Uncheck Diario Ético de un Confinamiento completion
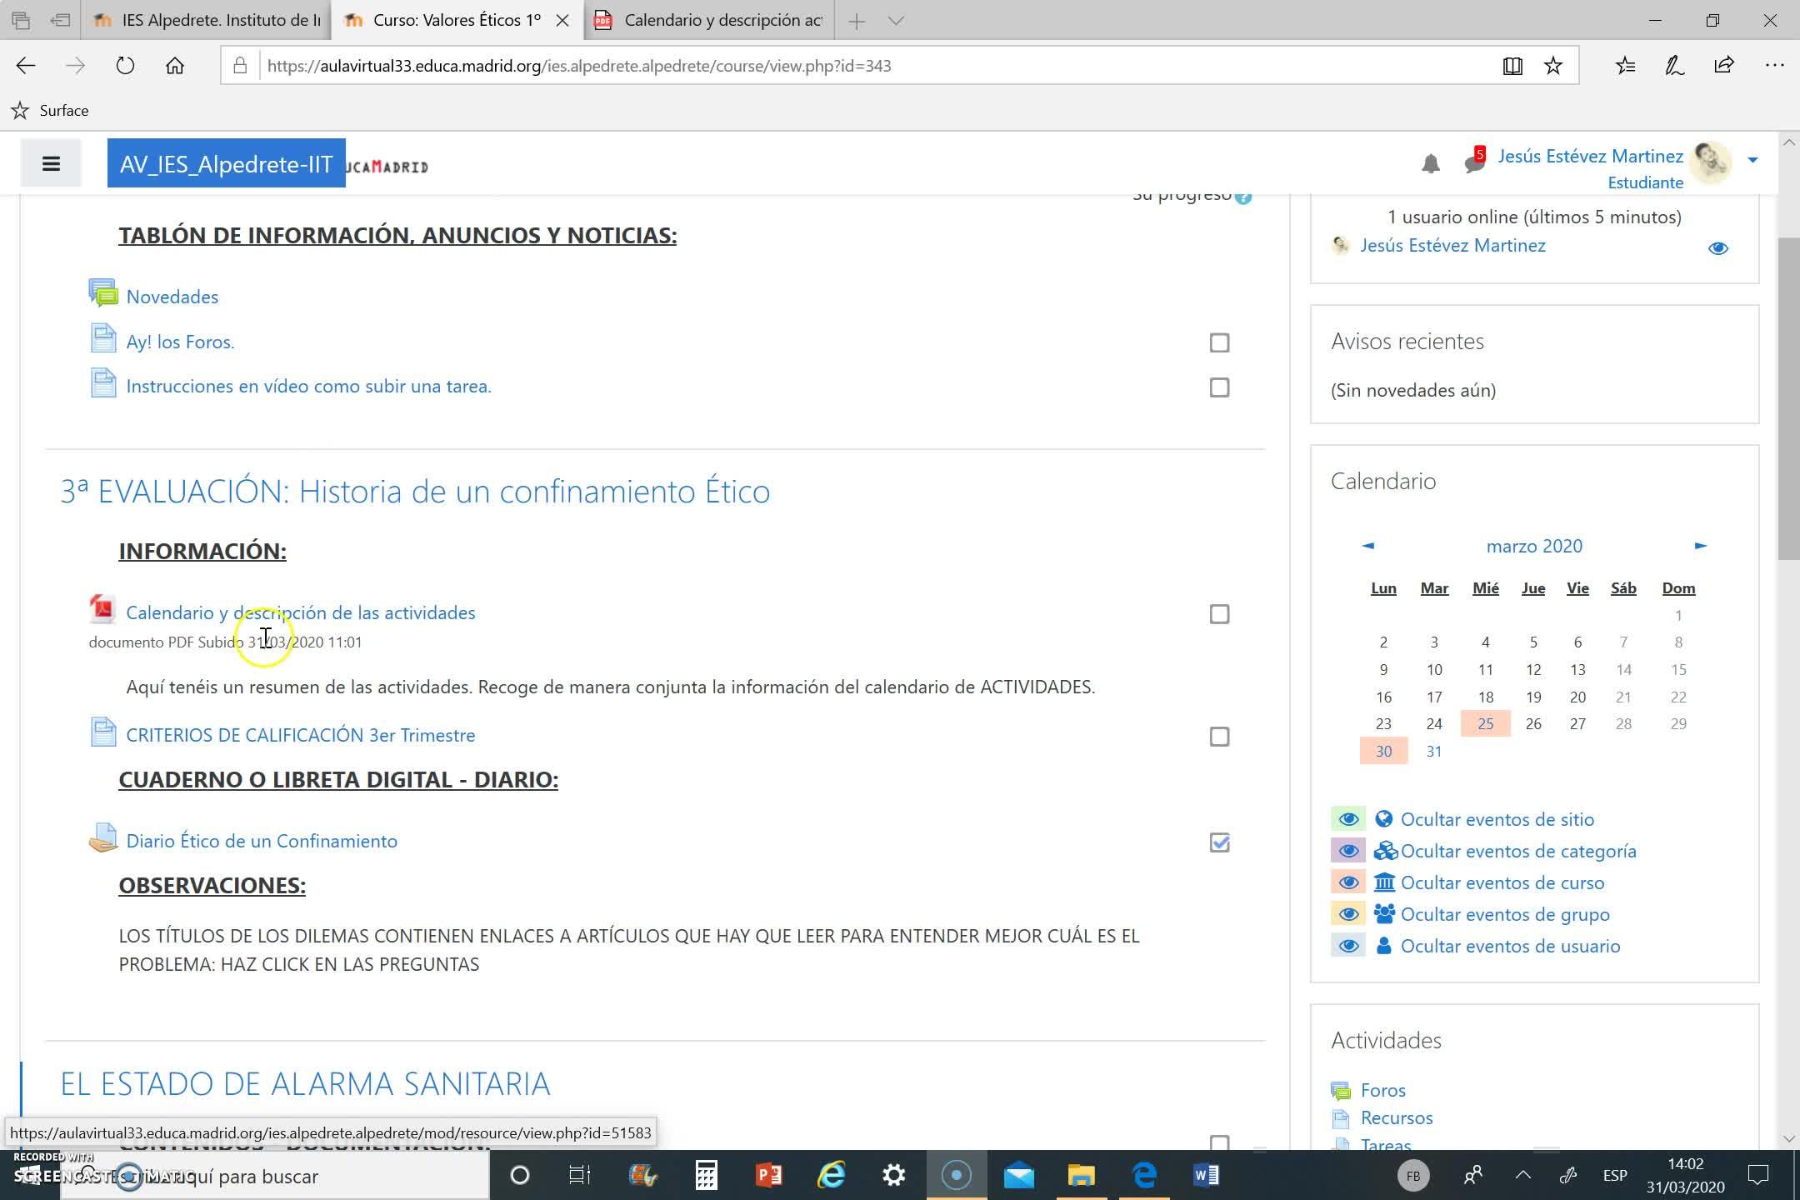Screen dimensions: 1800x1200 pos(1218,842)
